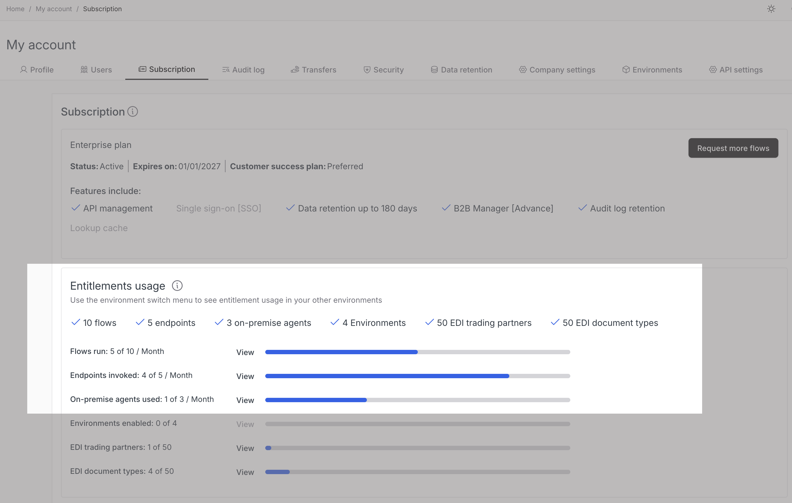Click the Flows run progress bar
The width and height of the screenshot is (792, 503).
417,352
